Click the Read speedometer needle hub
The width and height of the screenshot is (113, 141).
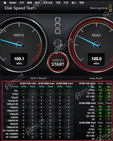pyautogui.click(x=96, y=45)
